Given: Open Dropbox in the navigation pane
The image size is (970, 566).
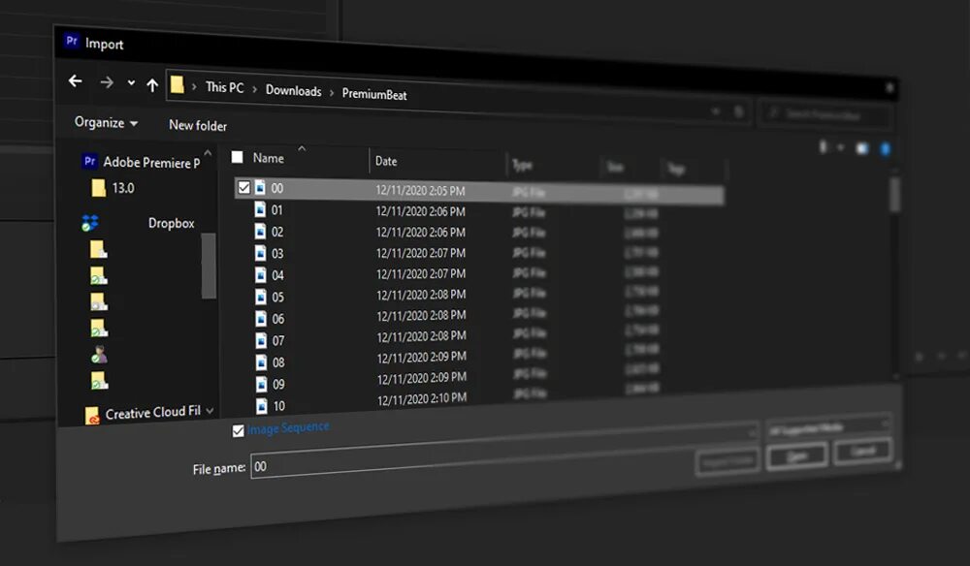Looking at the screenshot, I should (x=172, y=223).
